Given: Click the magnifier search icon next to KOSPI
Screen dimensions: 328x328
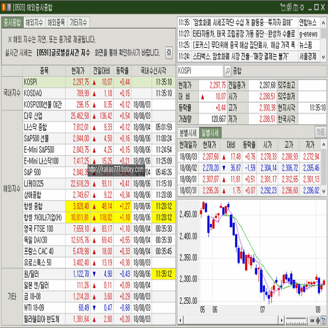Looking at the screenshot, I should (228, 71).
